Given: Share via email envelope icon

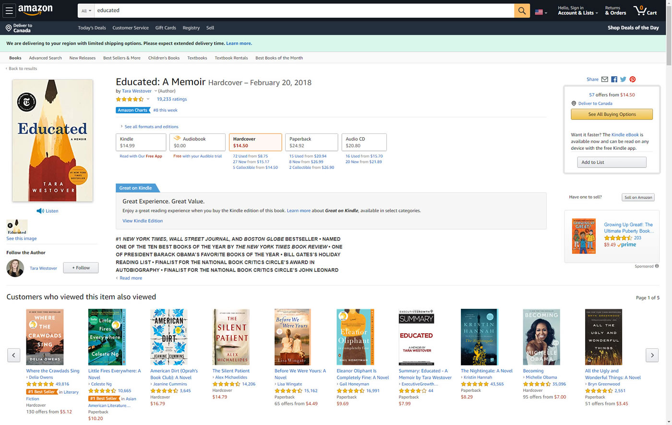Looking at the screenshot, I should click(605, 79).
